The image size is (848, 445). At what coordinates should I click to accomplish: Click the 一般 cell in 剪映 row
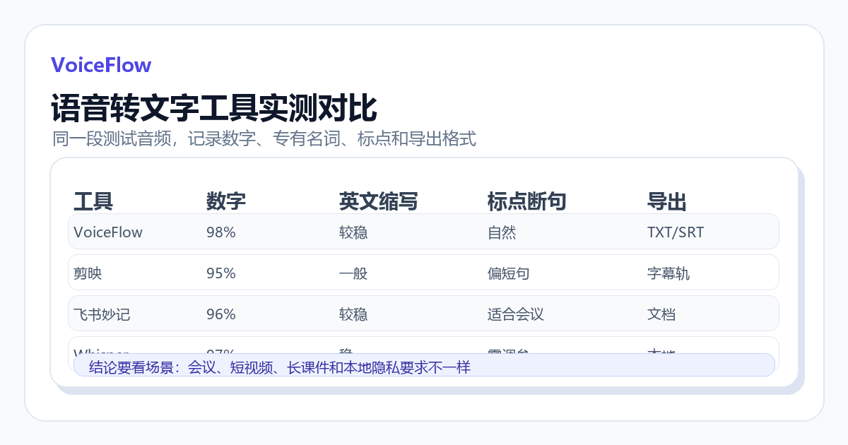(353, 273)
